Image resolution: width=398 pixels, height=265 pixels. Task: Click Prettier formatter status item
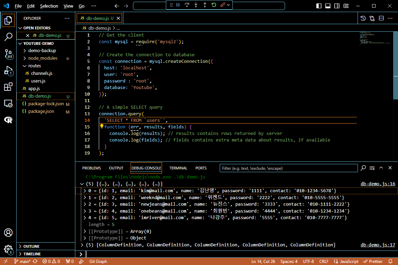pos(373,262)
